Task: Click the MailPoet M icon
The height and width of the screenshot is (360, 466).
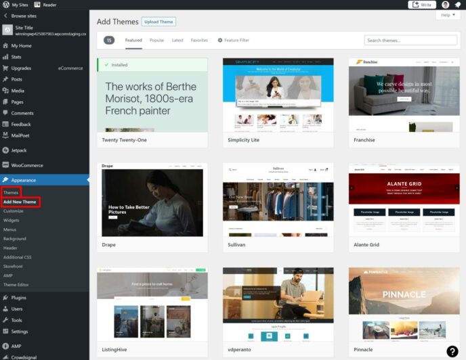Action: (5, 135)
